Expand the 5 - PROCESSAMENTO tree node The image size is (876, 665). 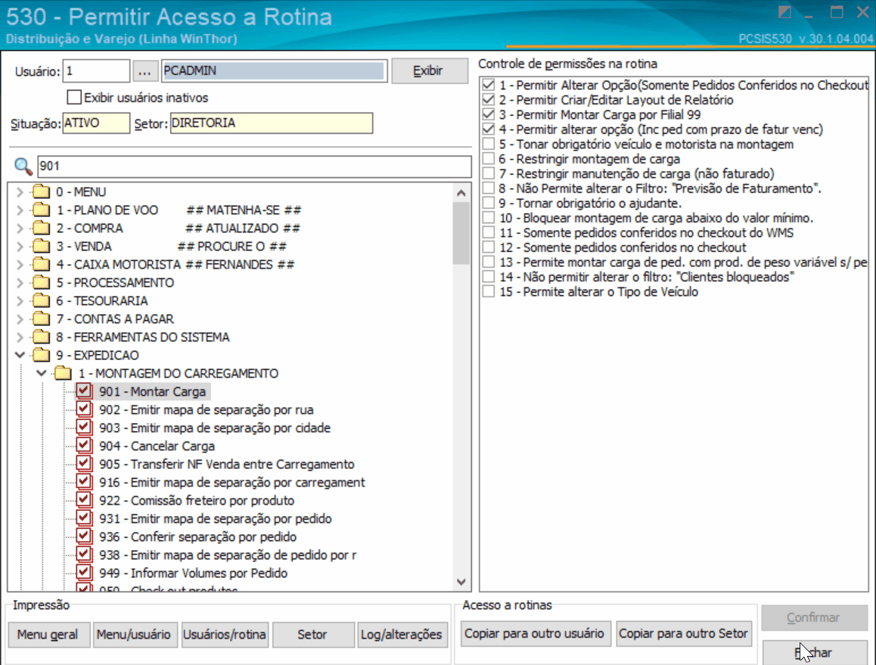tap(20, 283)
